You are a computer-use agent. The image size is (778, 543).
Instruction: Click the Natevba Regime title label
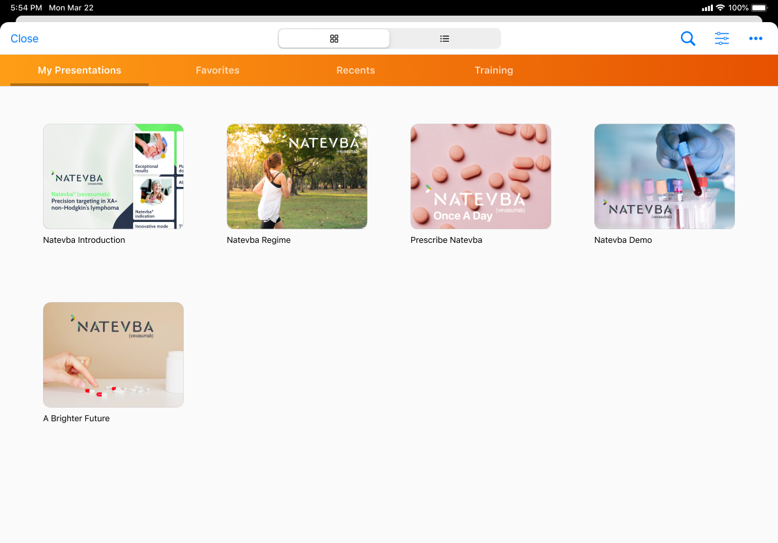(x=259, y=240)
